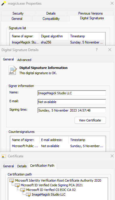Close the magick.exe Properties window

[x=112, y=3]
